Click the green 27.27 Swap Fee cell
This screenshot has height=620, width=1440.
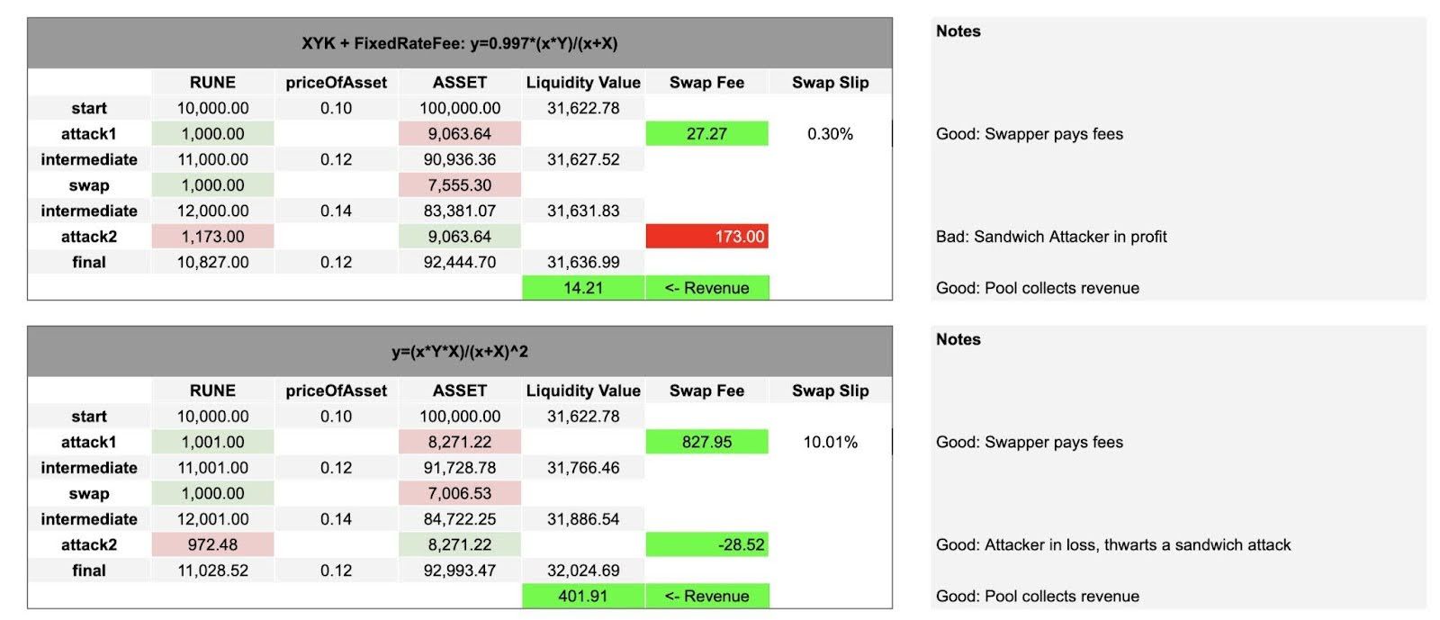[706, 134]
